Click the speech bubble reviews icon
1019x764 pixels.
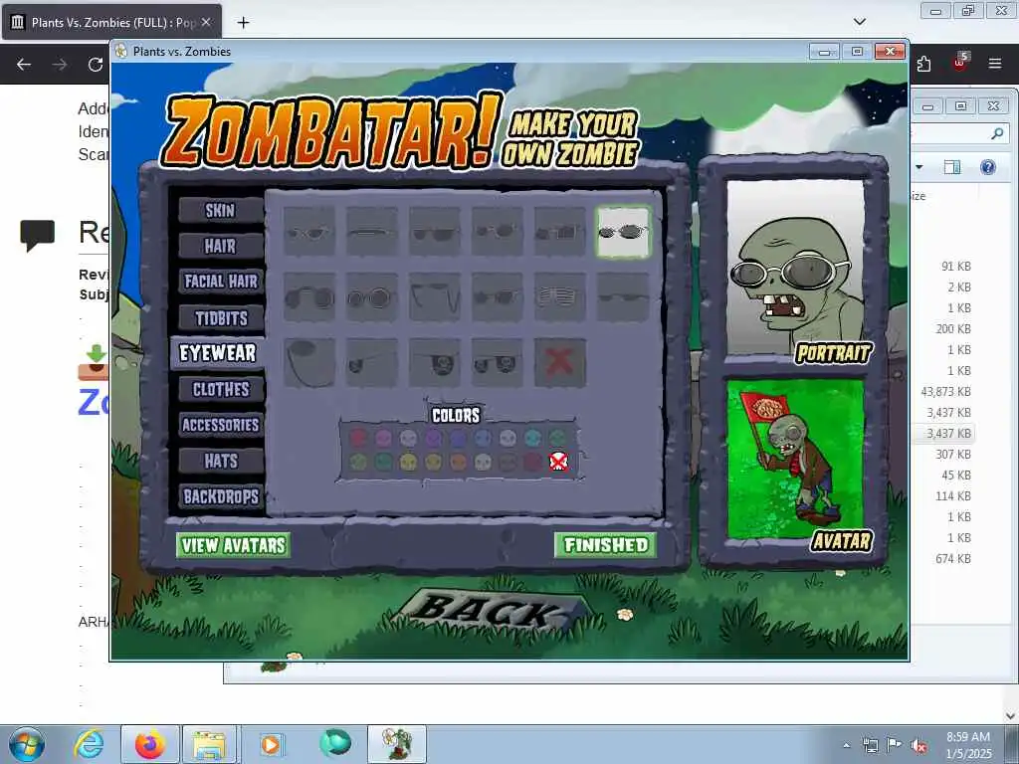38,235
